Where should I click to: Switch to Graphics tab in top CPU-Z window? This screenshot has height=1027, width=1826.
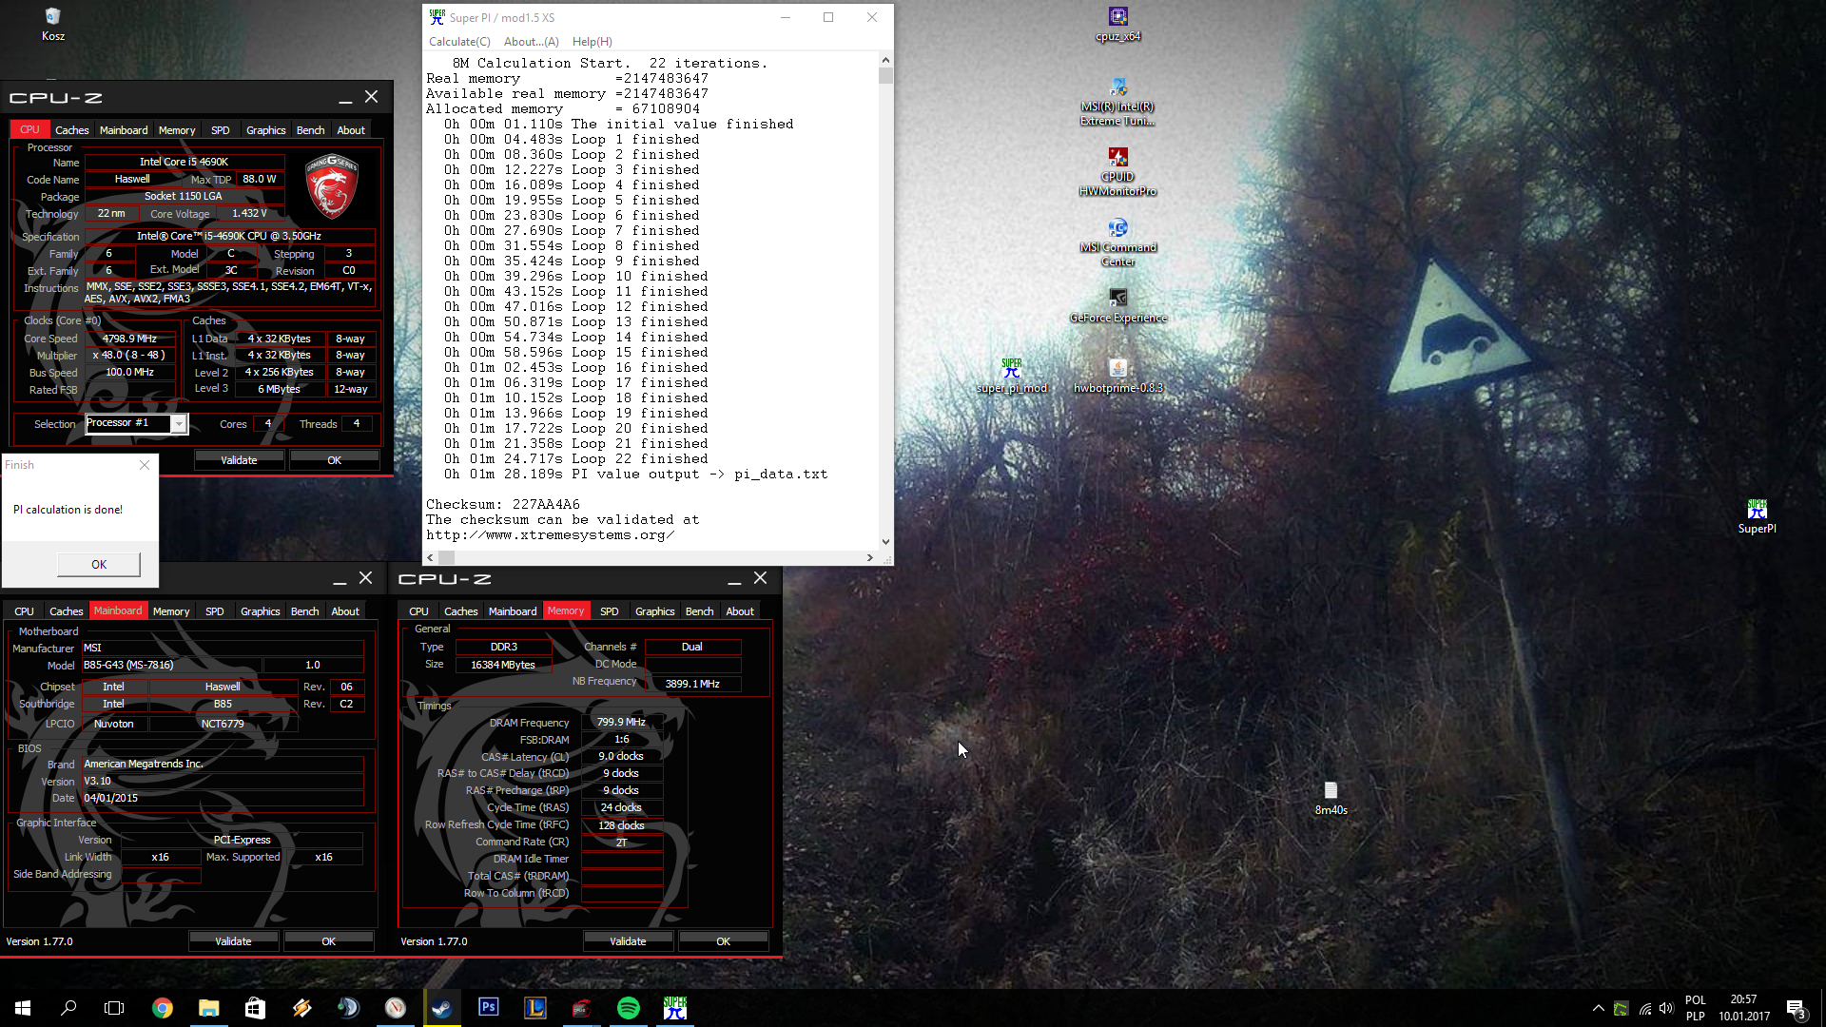(x=265, y=130)
